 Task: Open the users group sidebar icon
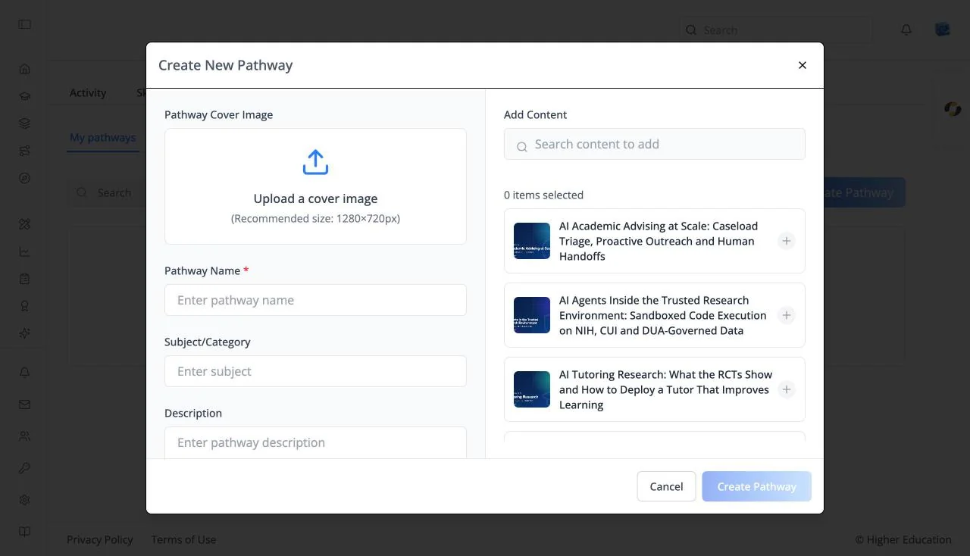(x=25, y=436)
